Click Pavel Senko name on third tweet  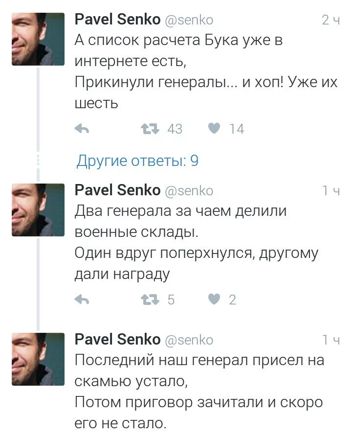click(117, 339)
